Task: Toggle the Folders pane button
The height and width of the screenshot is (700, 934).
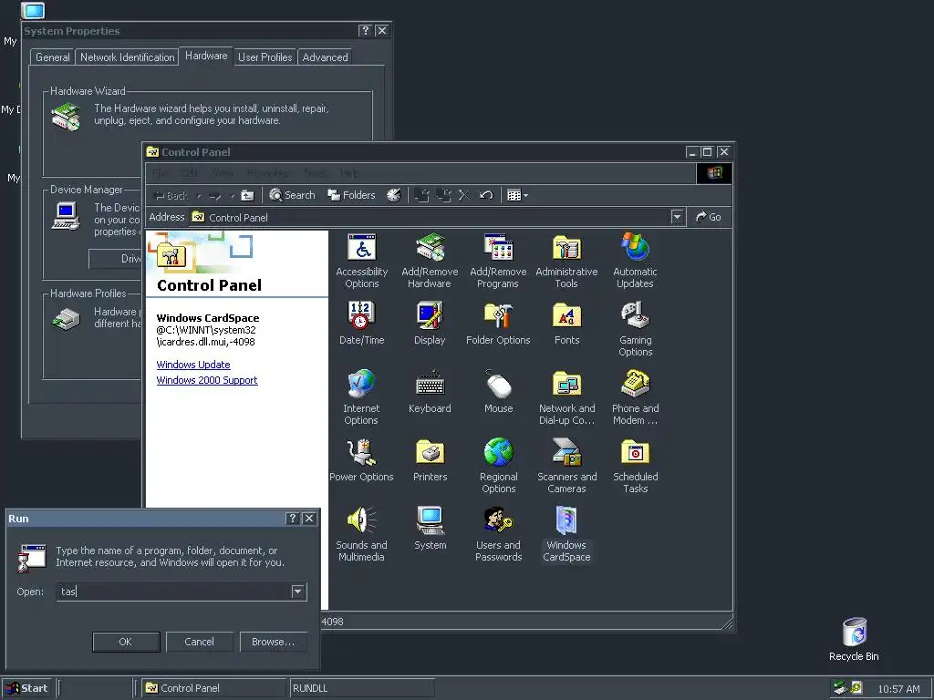Action: coord(351,195)
